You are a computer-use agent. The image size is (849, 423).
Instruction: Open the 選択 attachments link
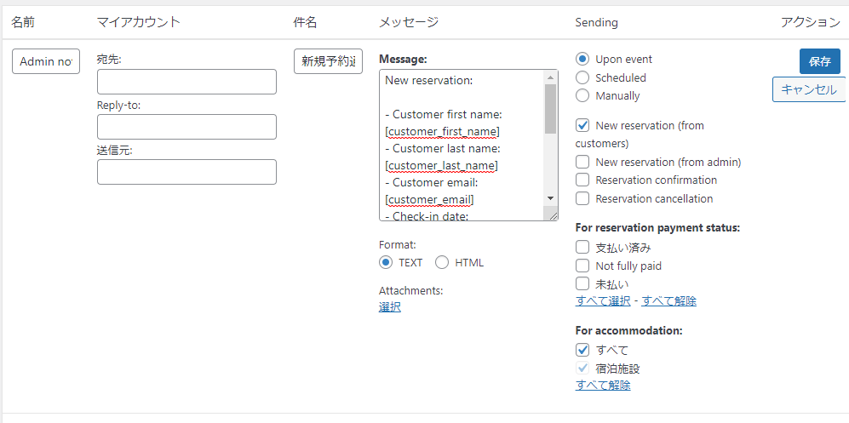click(389, 306)
